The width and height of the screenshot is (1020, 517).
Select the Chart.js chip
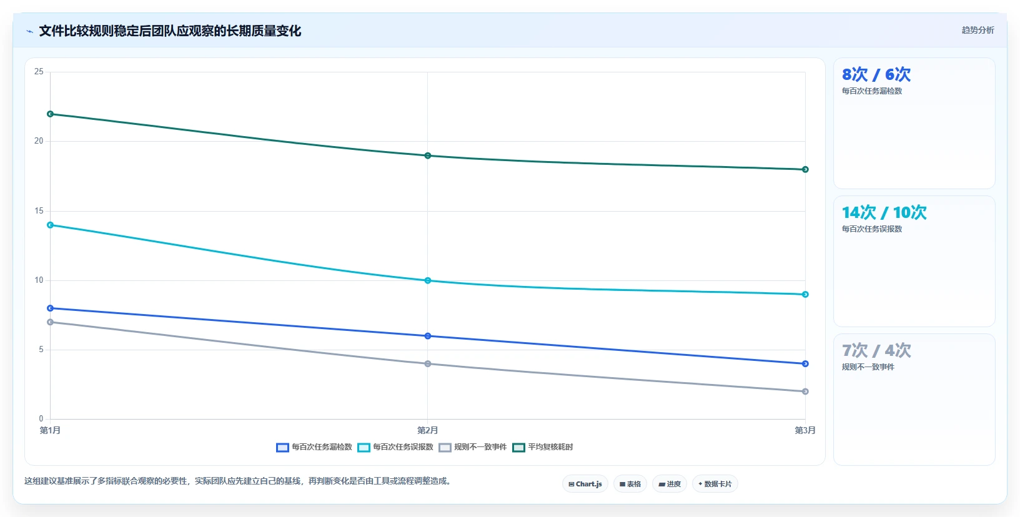(585, 484)
